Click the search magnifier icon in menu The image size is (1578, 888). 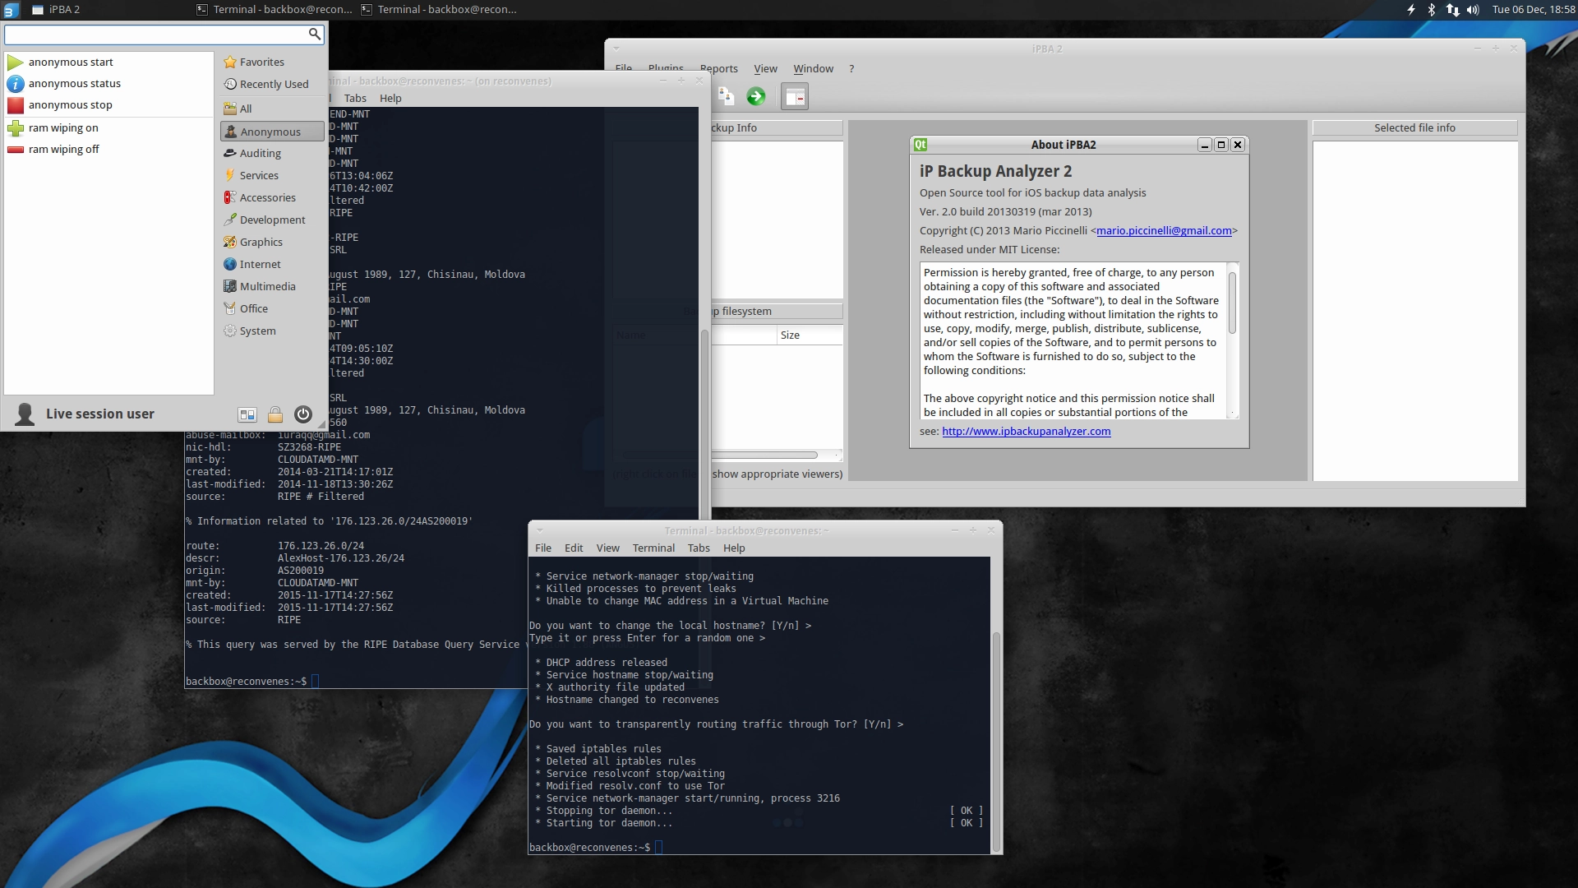[x=314, y=34]
